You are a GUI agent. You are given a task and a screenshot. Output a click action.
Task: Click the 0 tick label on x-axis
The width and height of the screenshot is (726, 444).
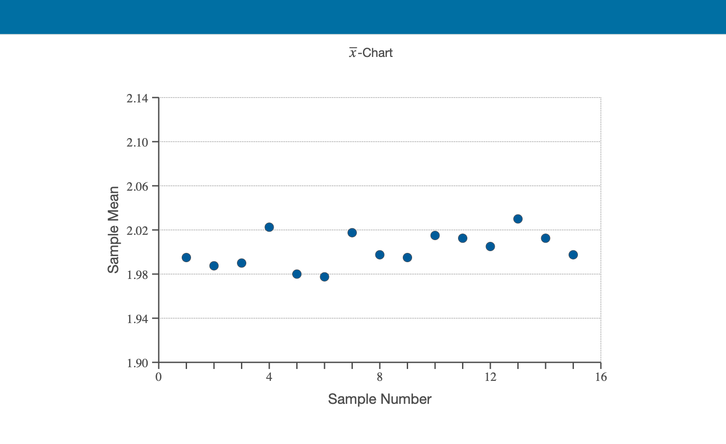point(158,377)
